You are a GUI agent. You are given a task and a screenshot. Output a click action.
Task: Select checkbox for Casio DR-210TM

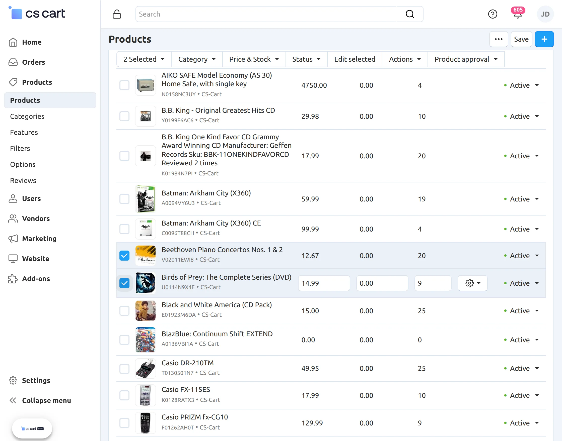124,369
